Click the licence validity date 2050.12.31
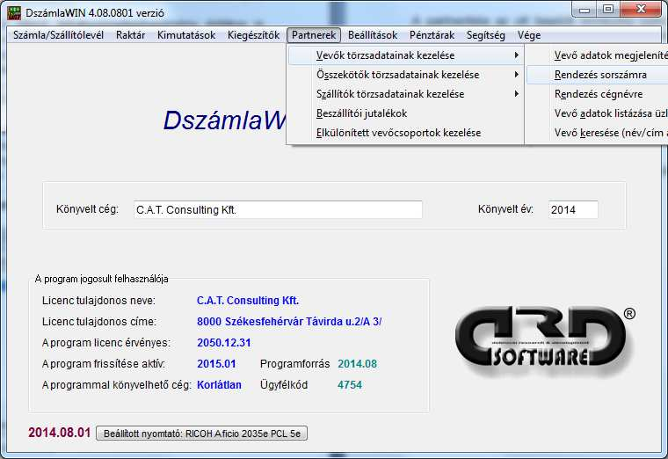The height and width of the screenshot is (459, 668). pyautogui.click(x=224, y=343)
